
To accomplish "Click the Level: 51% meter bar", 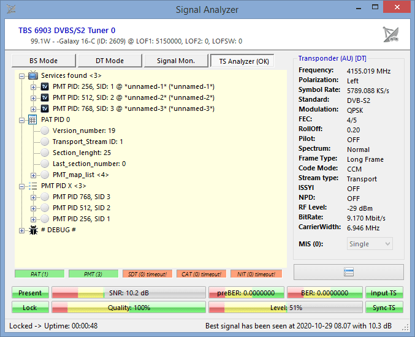I will pos(286,308).
